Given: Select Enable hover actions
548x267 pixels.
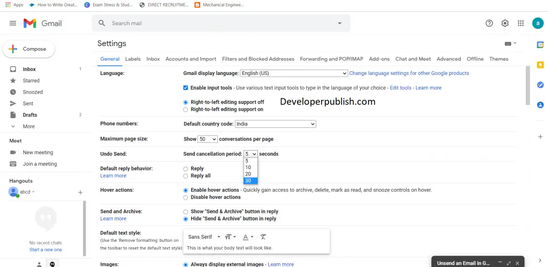Looking at the screenshot, I should point(186,190).
